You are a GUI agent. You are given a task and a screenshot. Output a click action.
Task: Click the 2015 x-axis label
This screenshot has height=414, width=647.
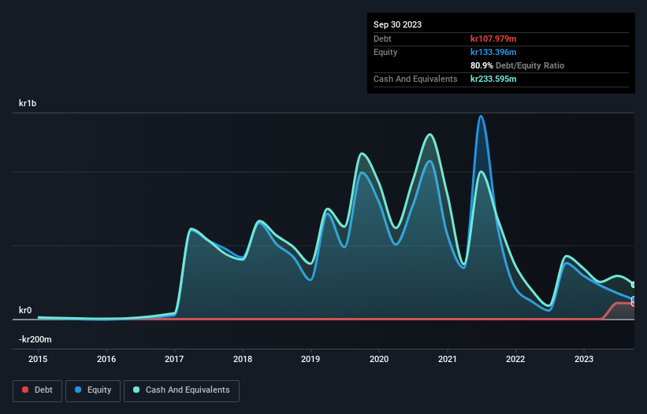tap(38, 359)
